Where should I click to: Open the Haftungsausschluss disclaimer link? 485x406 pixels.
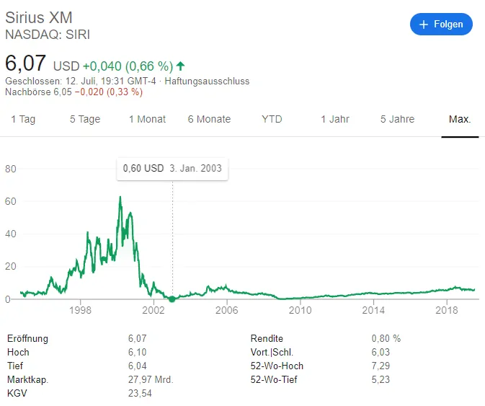tap(207, 81)
